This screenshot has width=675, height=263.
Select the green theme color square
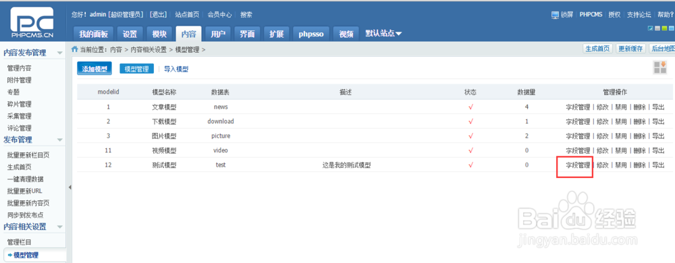(x=665, y=28)
